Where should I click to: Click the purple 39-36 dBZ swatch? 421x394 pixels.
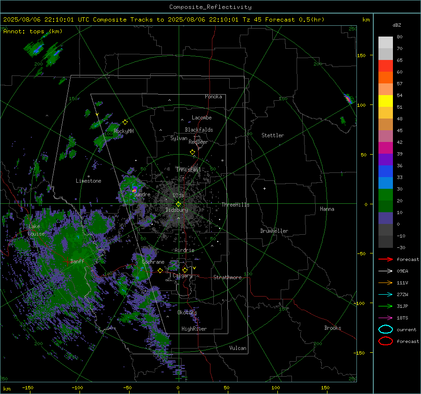click(x=385, y=159)
